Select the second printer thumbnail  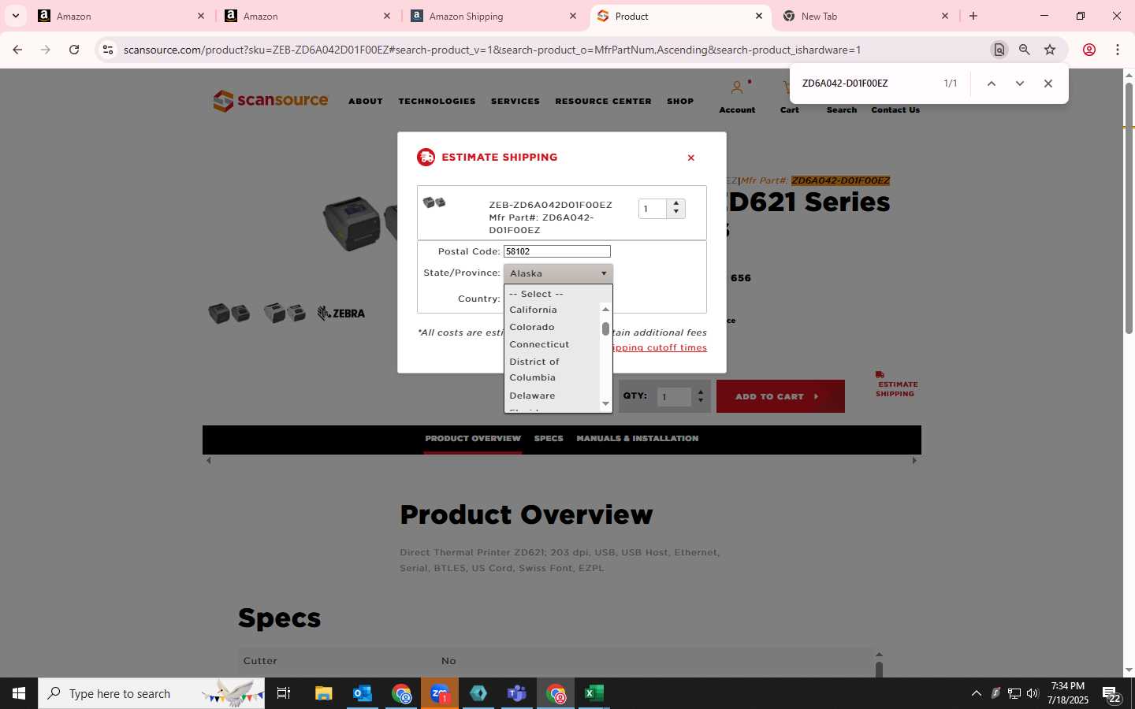[285, 313]
